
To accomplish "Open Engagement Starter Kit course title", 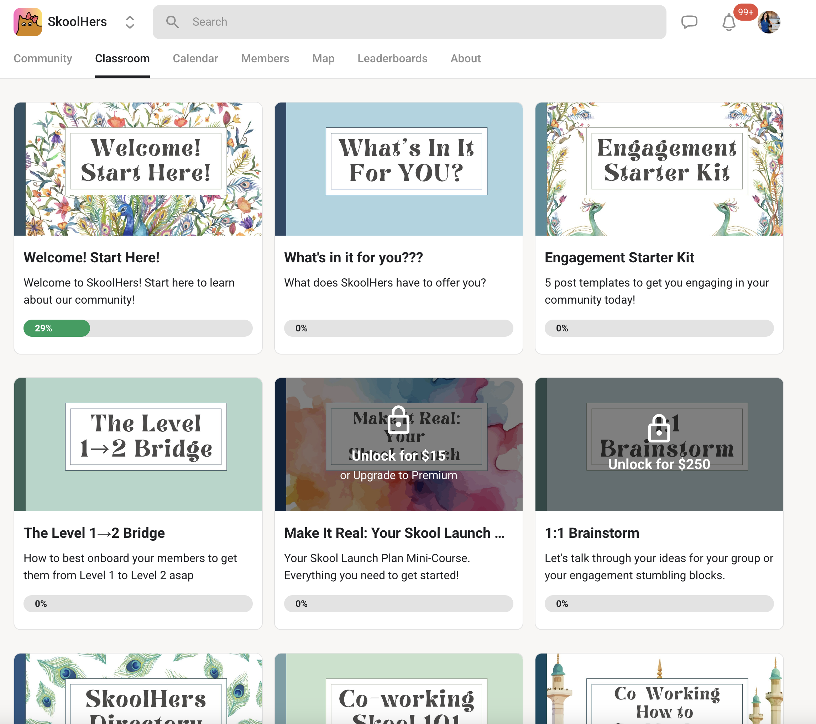I will click(x=619, y=257).
